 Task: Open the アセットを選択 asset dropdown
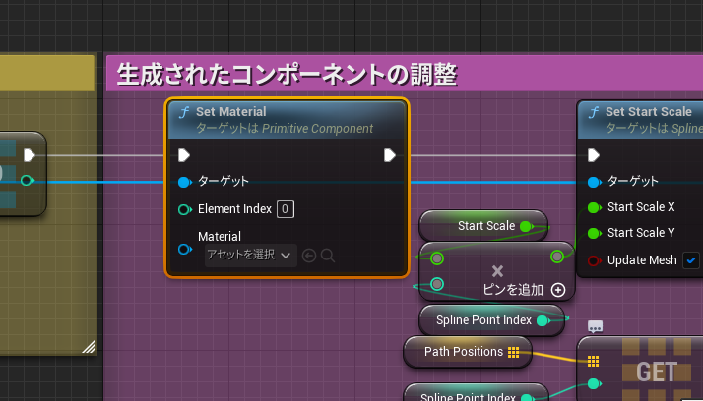click(251, 256)
